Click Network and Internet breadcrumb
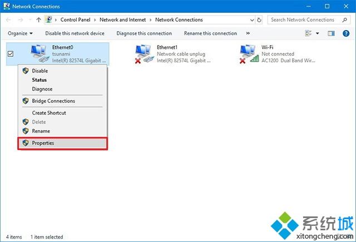Viewport: 356px width, 242px height. coord(122,19)
